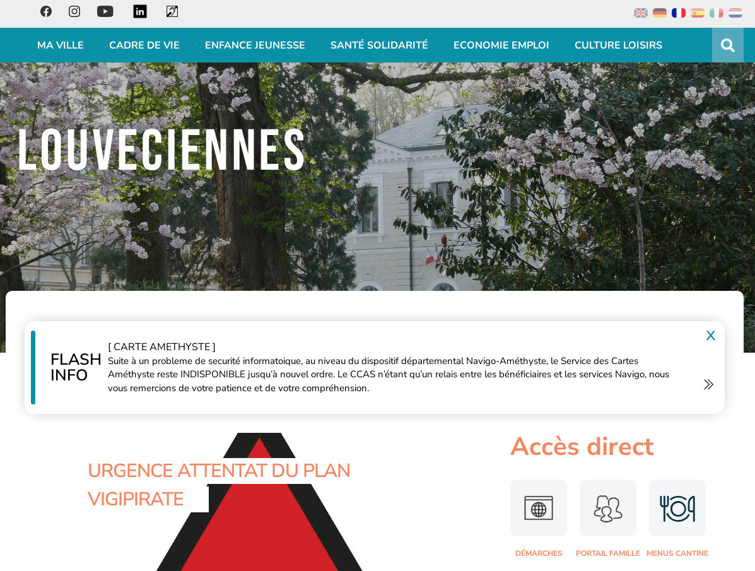Open the Urgence Attentat Vigipirate article
Screen dimensions: 755x571
point(219,485)
